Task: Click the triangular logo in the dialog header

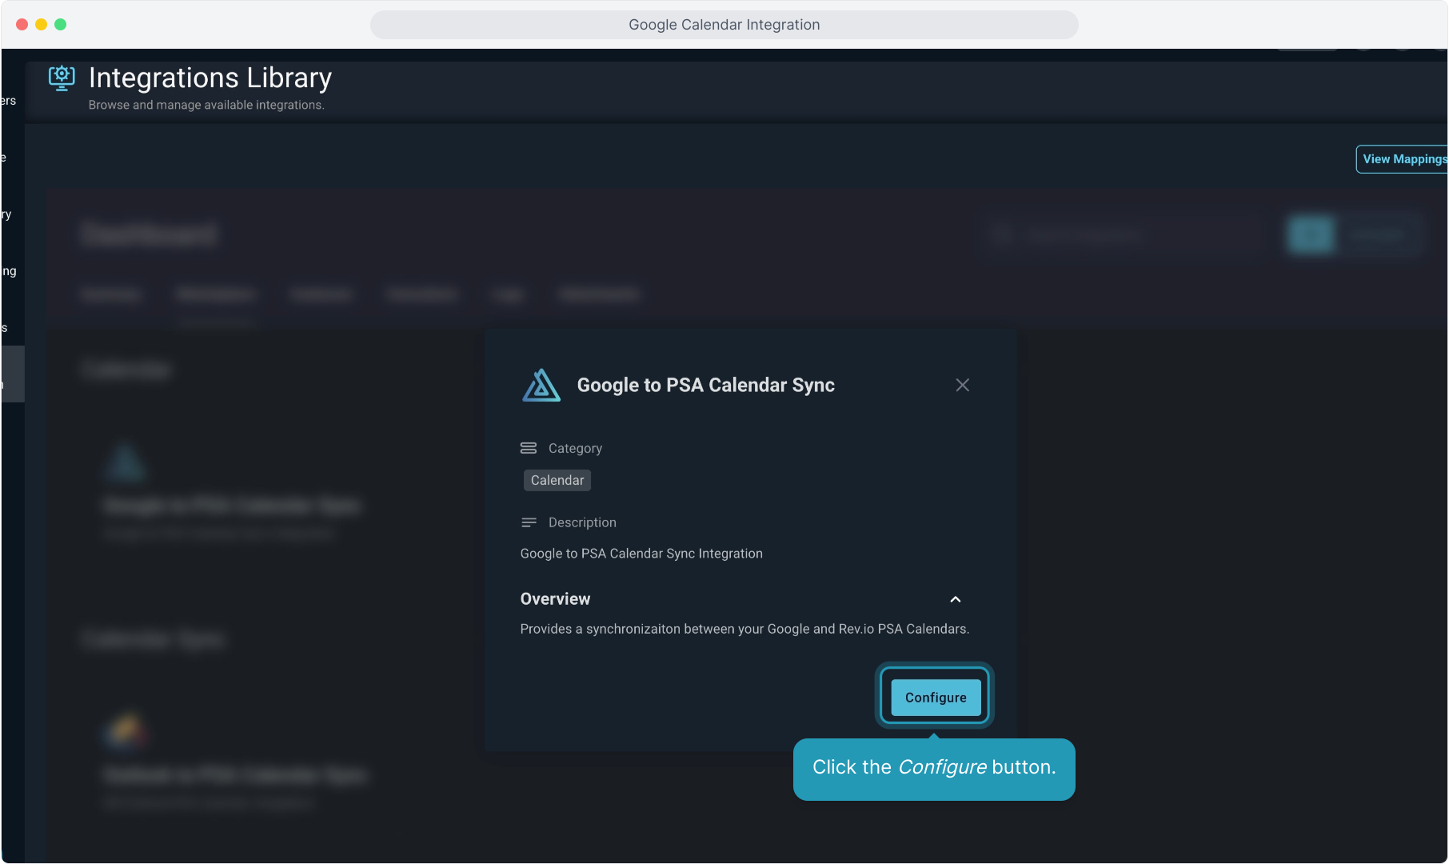Action: pos(541,386)
